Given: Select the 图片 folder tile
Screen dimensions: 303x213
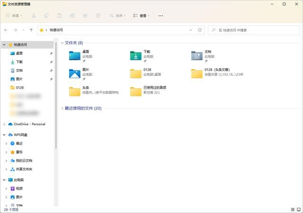Looking at the screenshot, I should tap(81, 74).
